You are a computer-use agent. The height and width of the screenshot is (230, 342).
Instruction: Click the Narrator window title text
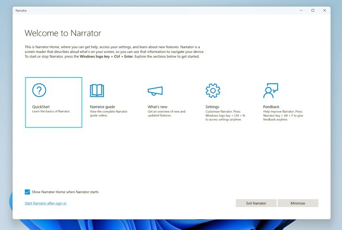tap(21, 10)
